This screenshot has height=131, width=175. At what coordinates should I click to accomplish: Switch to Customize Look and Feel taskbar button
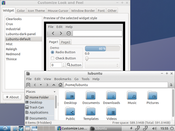click(72, 128)
